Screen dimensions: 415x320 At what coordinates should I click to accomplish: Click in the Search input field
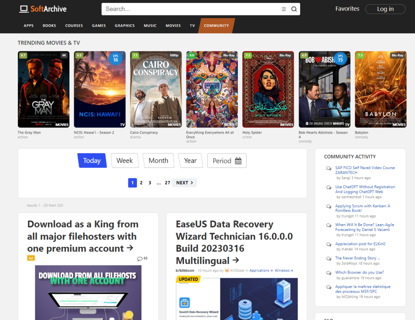click(191, 9)
